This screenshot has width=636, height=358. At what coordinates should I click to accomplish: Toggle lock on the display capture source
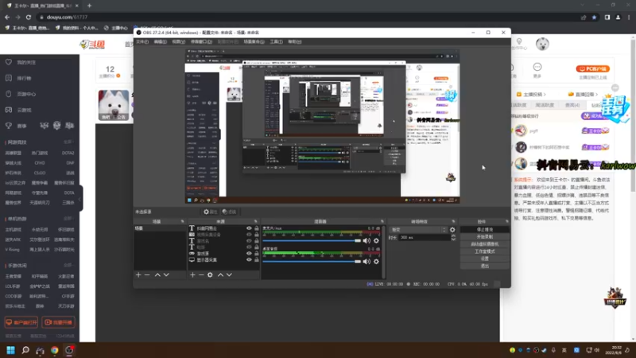click(x=256, y=260)
